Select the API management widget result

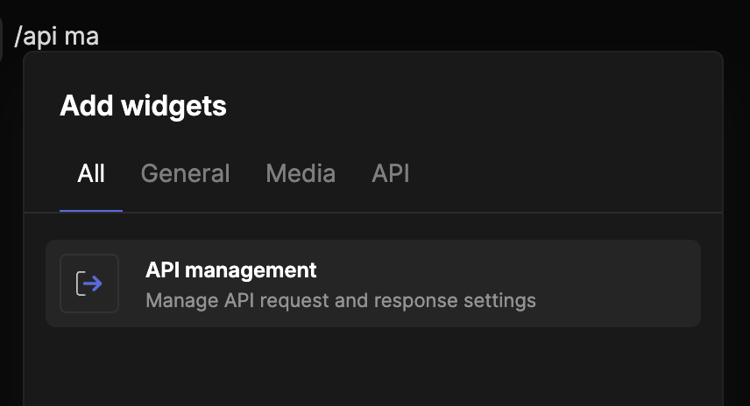[x=373, y=283]
